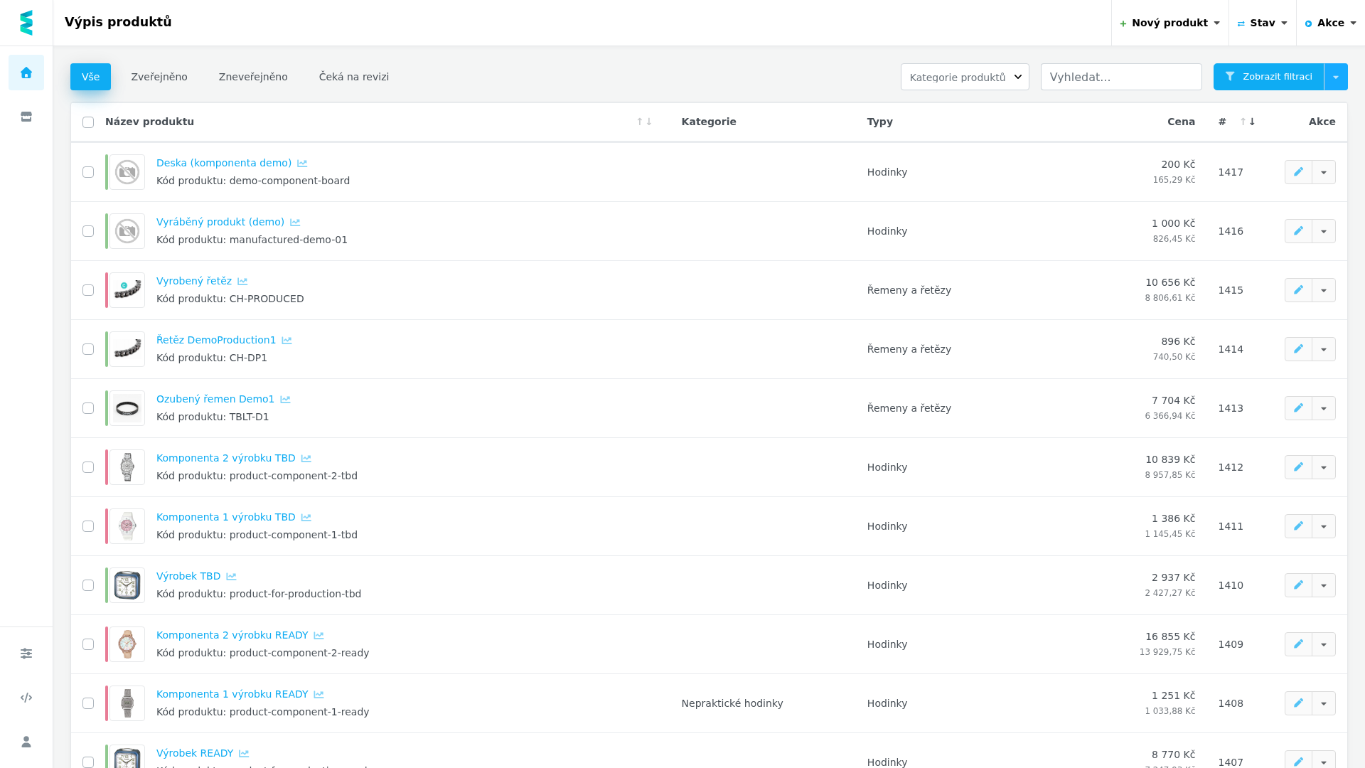Open the Ozubený řemen Demo1 product link
This screenshot has height=768, width=1365.
point(215,399)
